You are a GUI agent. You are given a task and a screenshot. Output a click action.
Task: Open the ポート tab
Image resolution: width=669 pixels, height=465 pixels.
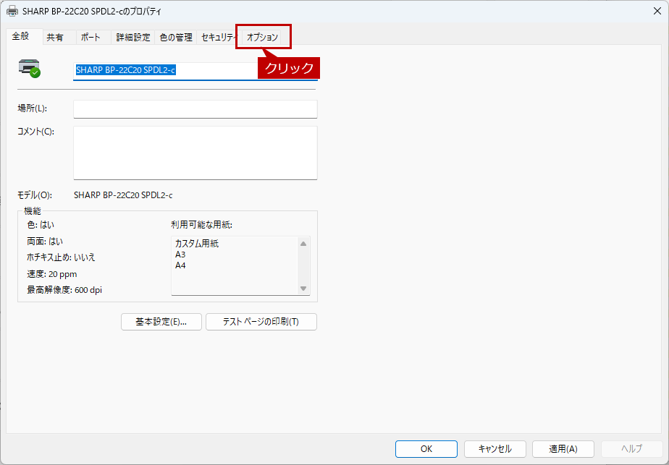(91, 38)
